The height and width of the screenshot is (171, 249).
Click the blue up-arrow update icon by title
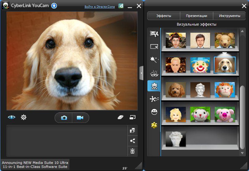tap(54, 6)
